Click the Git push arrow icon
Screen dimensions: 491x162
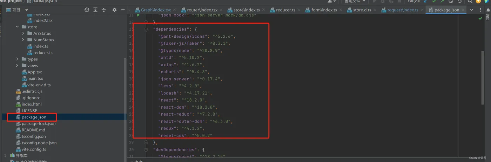click(x=443, y=1)
